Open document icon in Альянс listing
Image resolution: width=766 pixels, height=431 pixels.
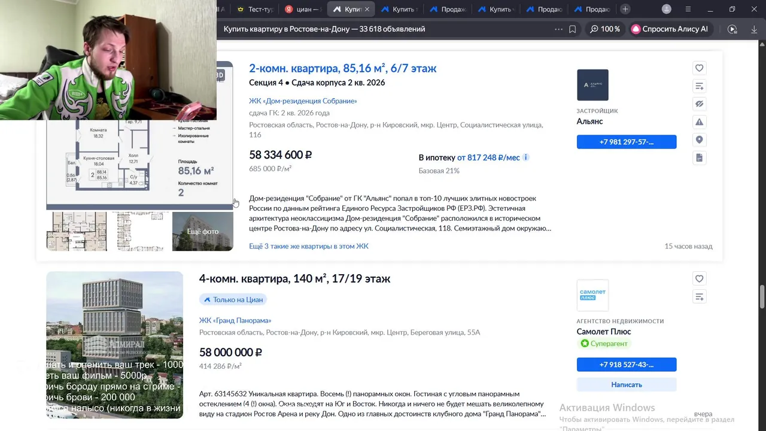click(699, 158)
